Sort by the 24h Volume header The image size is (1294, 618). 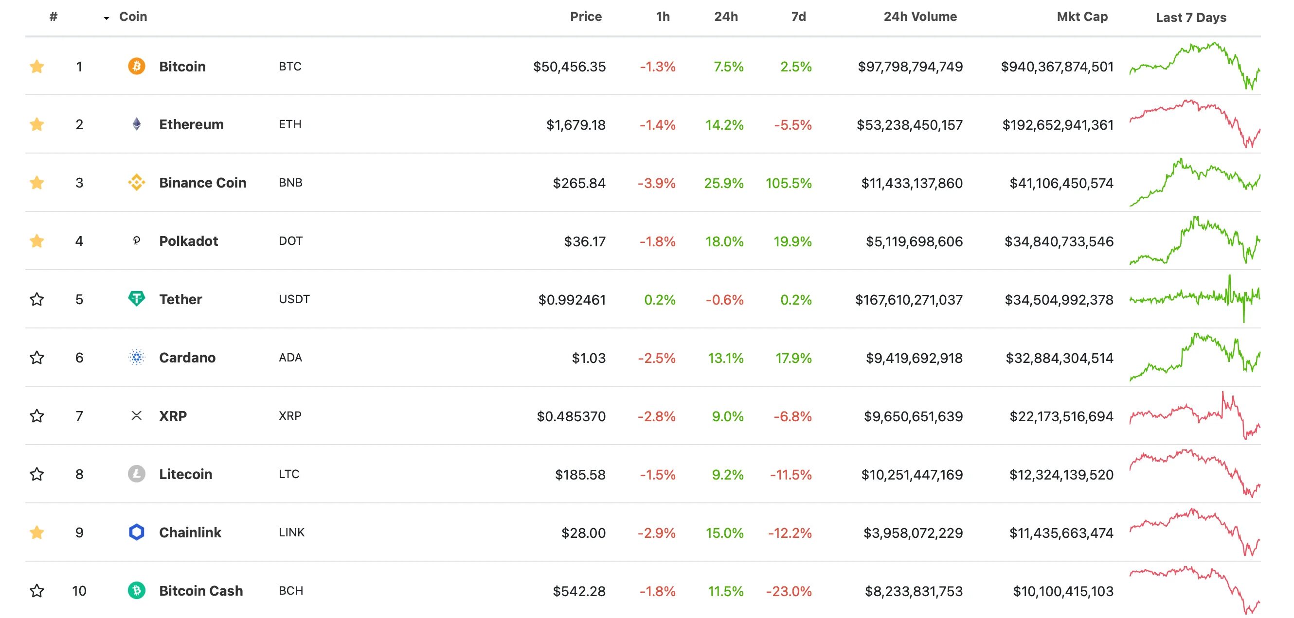(x=920, y=17)
